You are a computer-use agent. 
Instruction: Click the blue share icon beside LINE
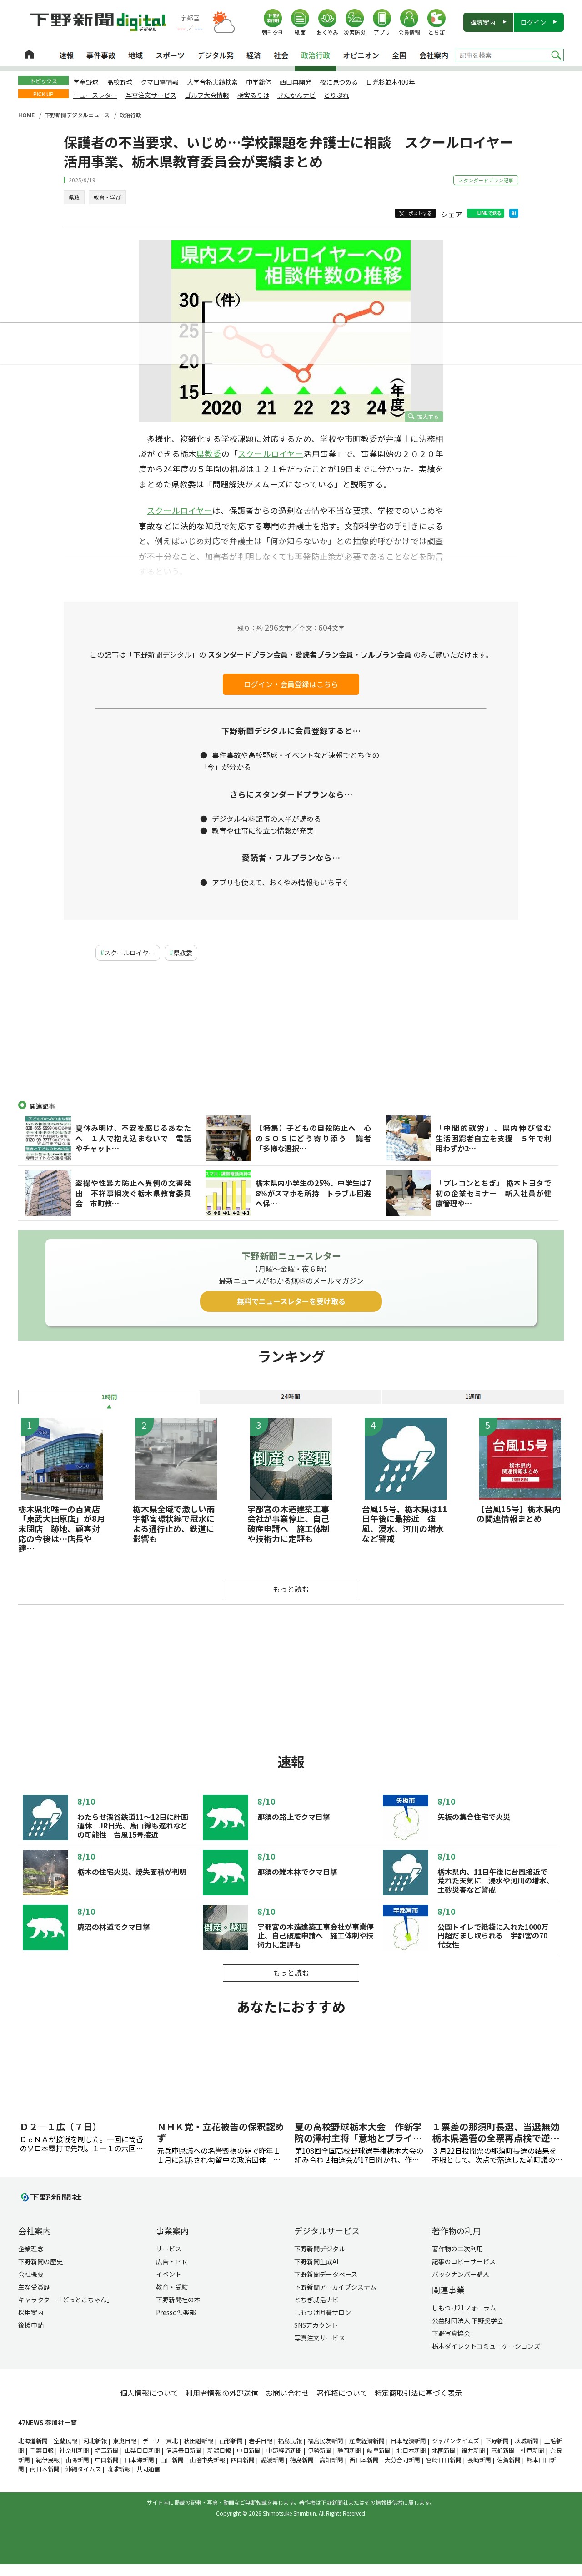pyautogui.click(x=513, y=213)
